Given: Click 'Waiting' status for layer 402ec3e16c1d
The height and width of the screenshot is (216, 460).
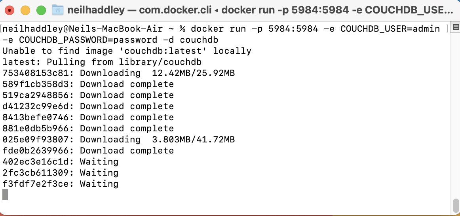Looking at the screenshot, I should click(99, 162).
